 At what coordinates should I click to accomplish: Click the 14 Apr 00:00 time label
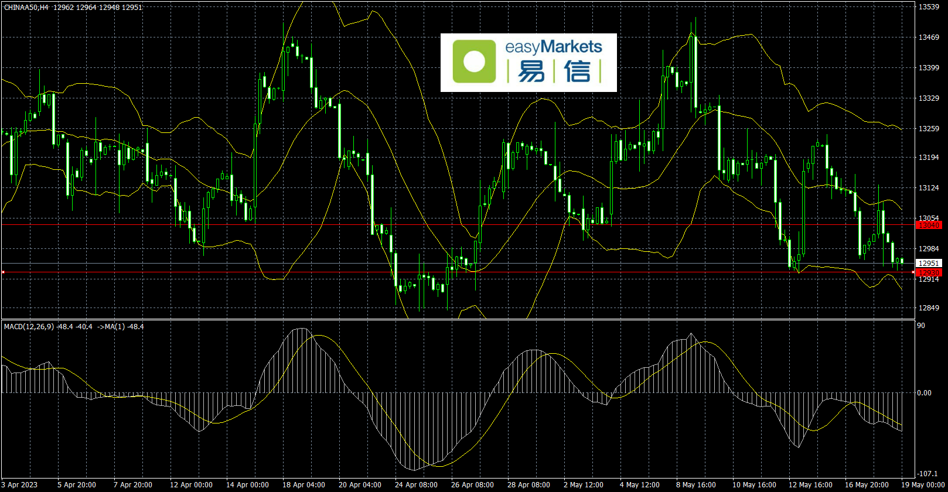tap(247, 485)
